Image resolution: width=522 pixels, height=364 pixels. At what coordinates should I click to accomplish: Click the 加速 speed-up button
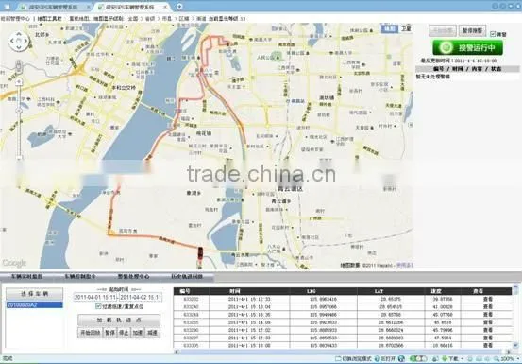(138, 333)
